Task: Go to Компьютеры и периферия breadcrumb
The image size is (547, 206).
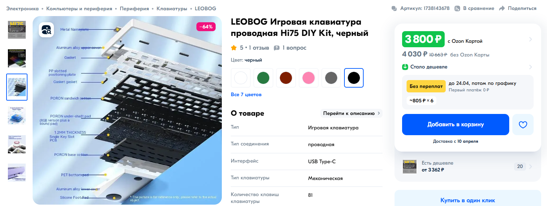Action: pyautogui.click(x=79, y=9)
